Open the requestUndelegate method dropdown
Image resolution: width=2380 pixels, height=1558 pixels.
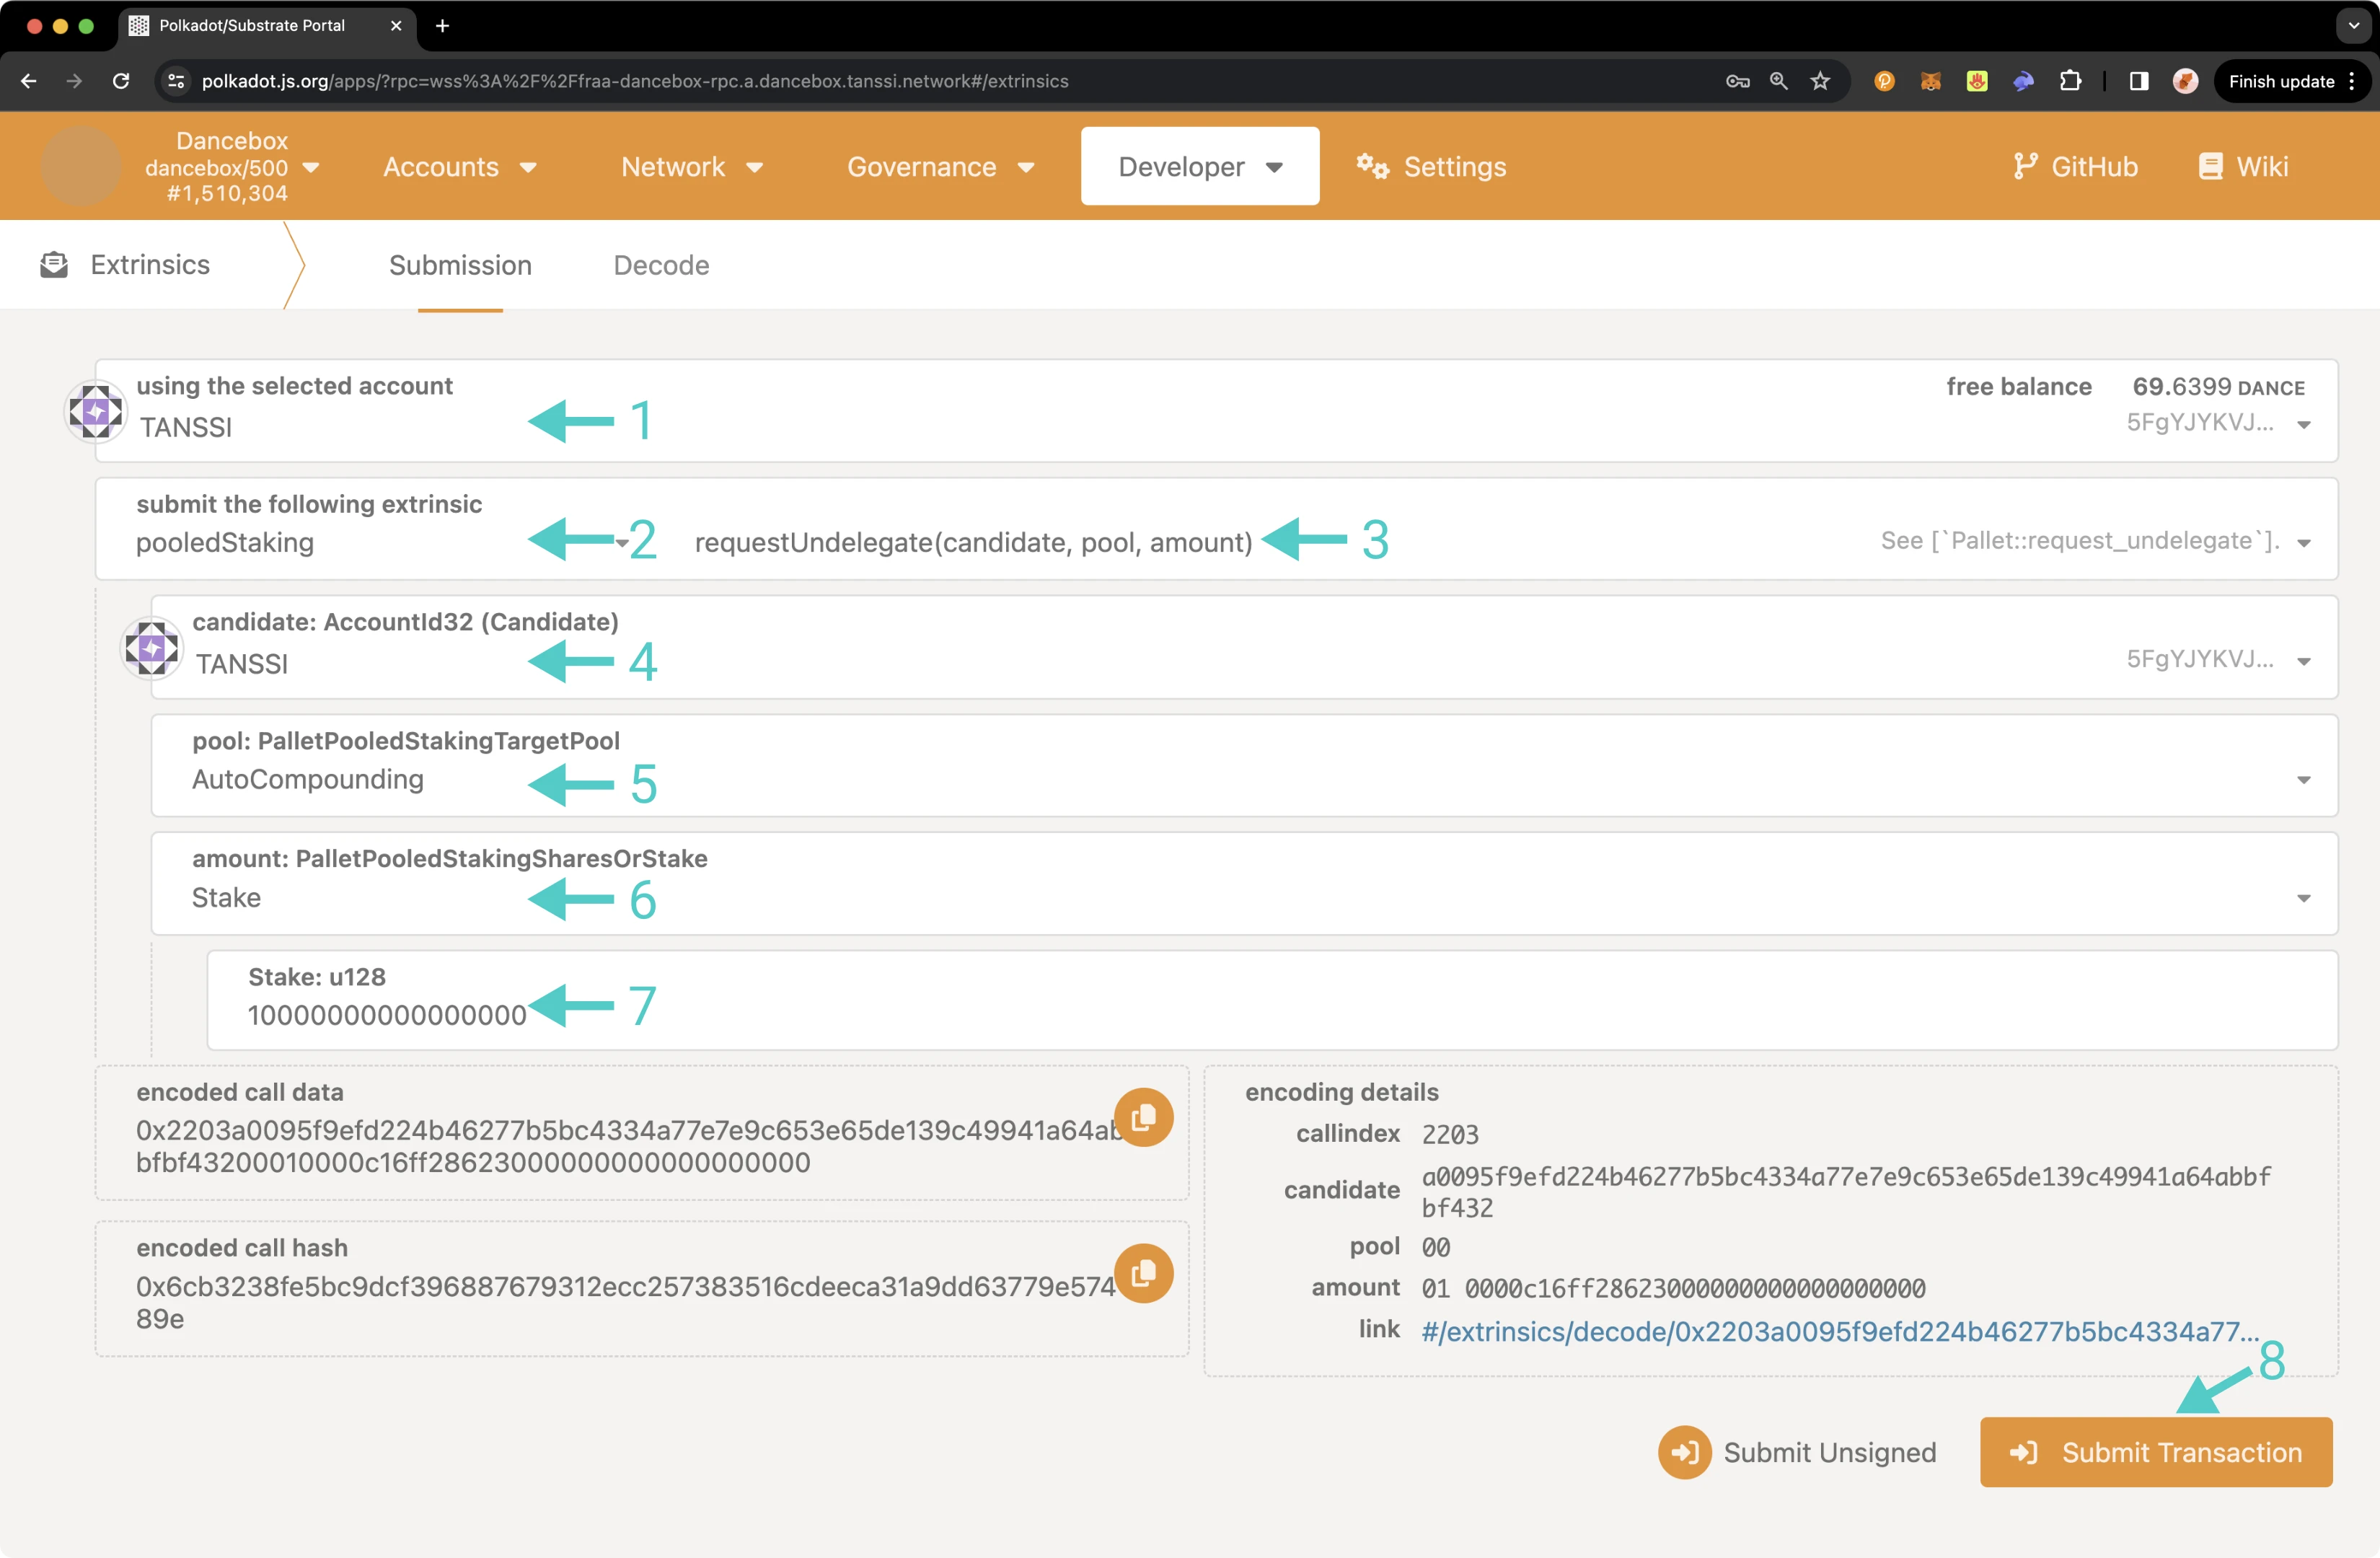point(2304,543)
